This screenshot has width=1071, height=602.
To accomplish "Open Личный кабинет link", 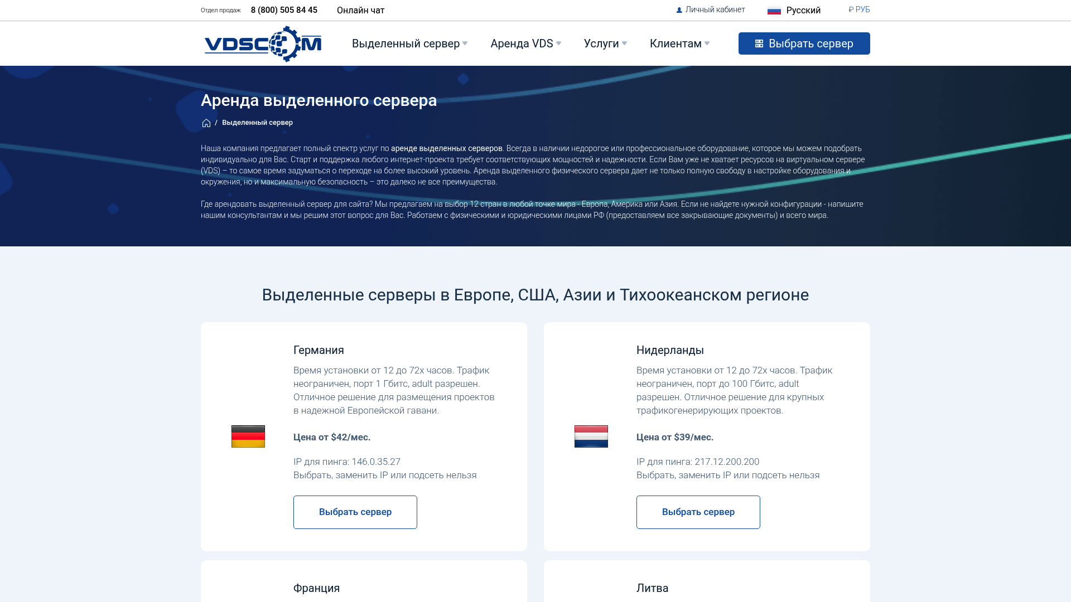I will [715, 9].
